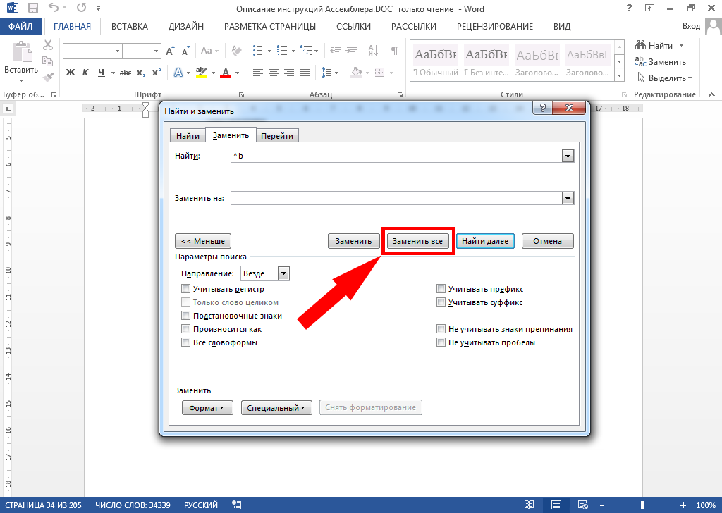Open the 'ВСТАВКА' ribbon tab

[130, 27]
